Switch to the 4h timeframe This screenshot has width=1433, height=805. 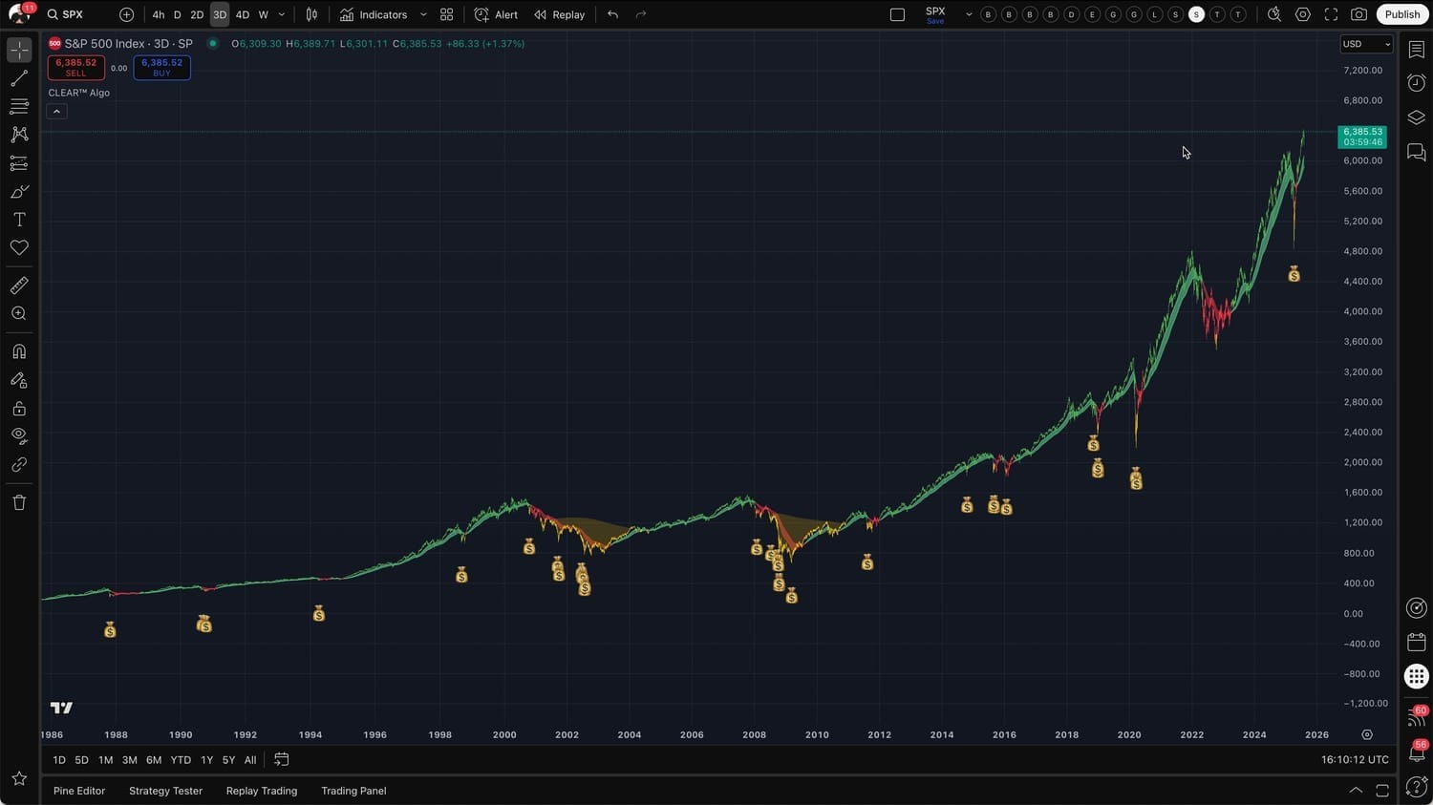point(159,14)
